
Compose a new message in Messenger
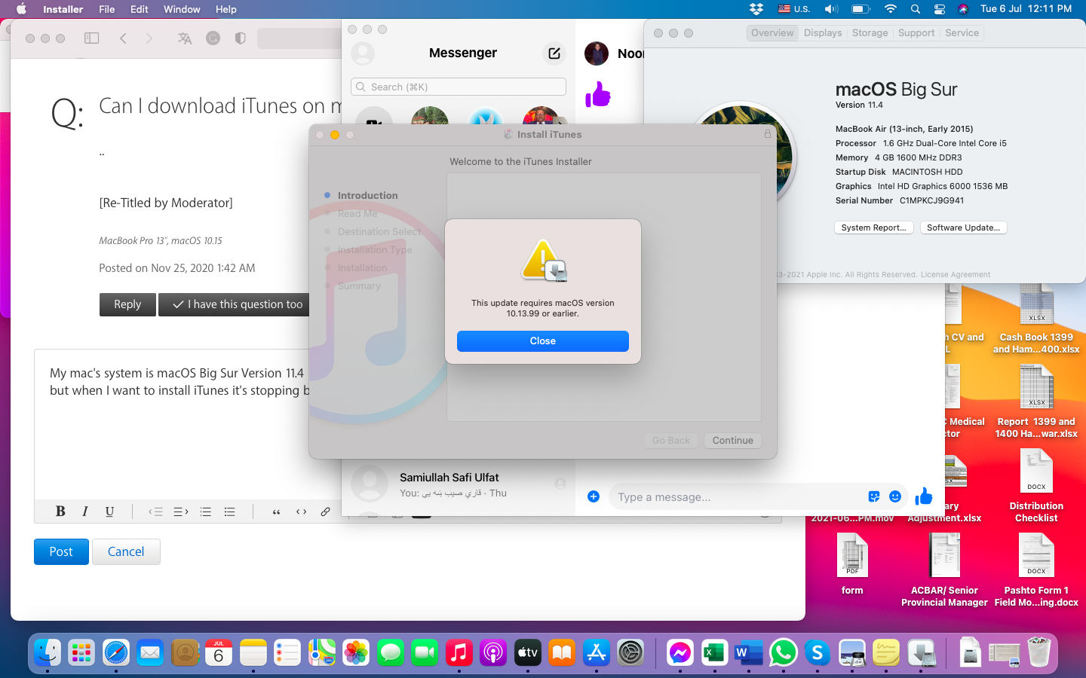point(554,53)
